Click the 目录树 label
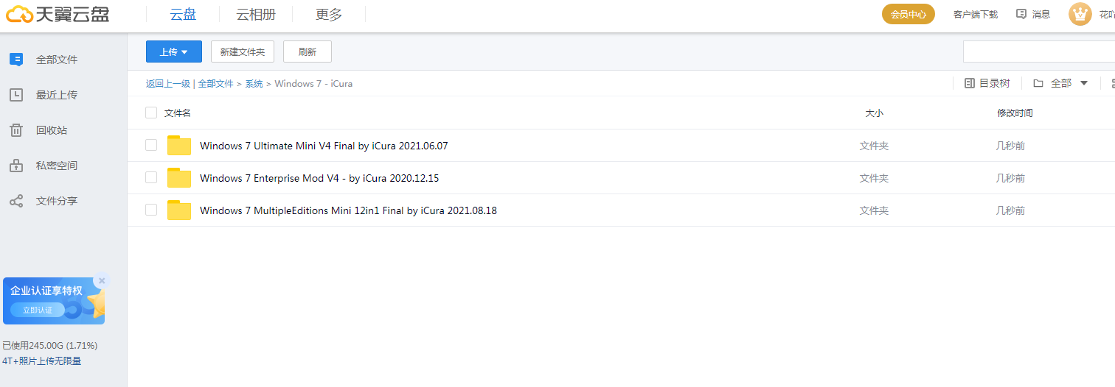 point(995,83)
